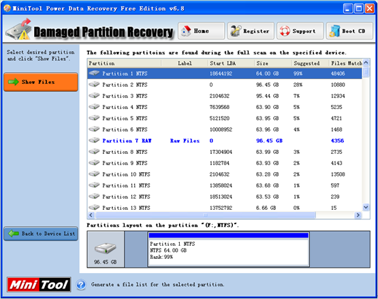The width and height of the screenshot is (378, 299).
Task: Click the Raw Files label cell
Action: click(x=185, y=140)
